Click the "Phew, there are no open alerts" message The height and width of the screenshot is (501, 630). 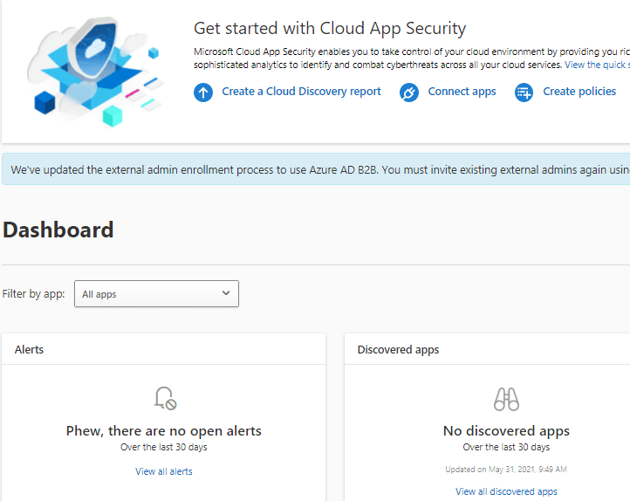(x=164, y=430)
